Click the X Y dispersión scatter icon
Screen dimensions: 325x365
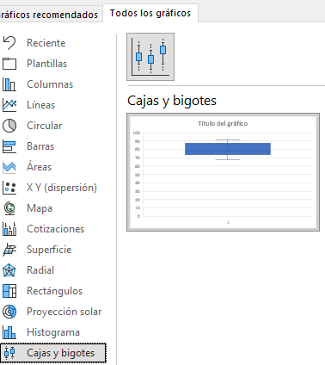[9, 188]
